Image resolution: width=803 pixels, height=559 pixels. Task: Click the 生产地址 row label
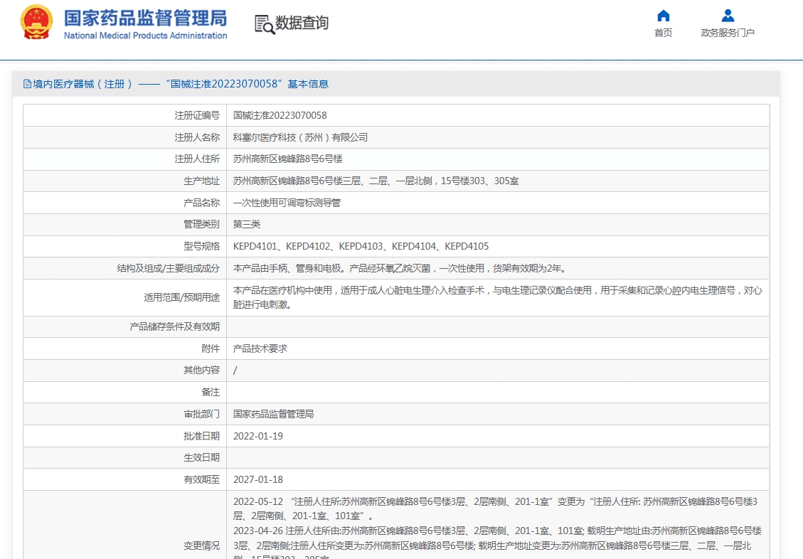[x=202, y=181]
